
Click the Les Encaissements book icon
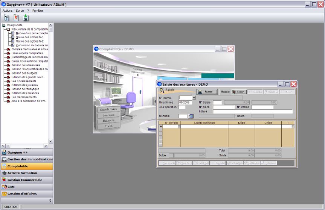pyautogui.click(x=8, y=81)
